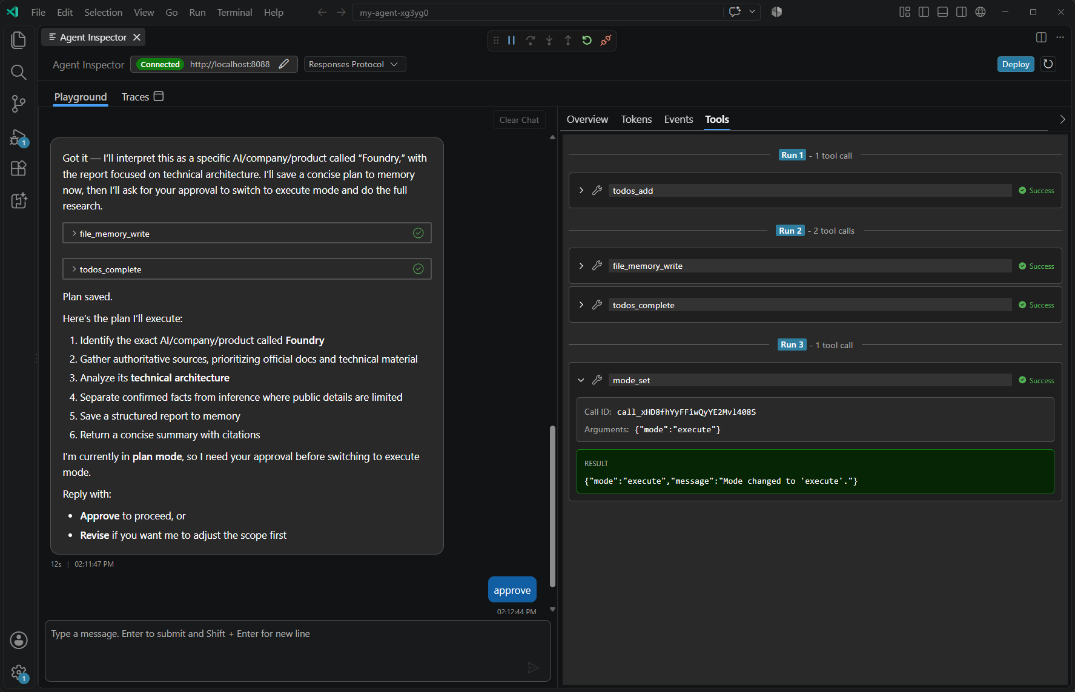Open the Manage gear icon
The width and height of the screenshot is (1075, 692).
[19, 673]
